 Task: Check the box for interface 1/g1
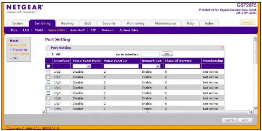coord(48,72)
